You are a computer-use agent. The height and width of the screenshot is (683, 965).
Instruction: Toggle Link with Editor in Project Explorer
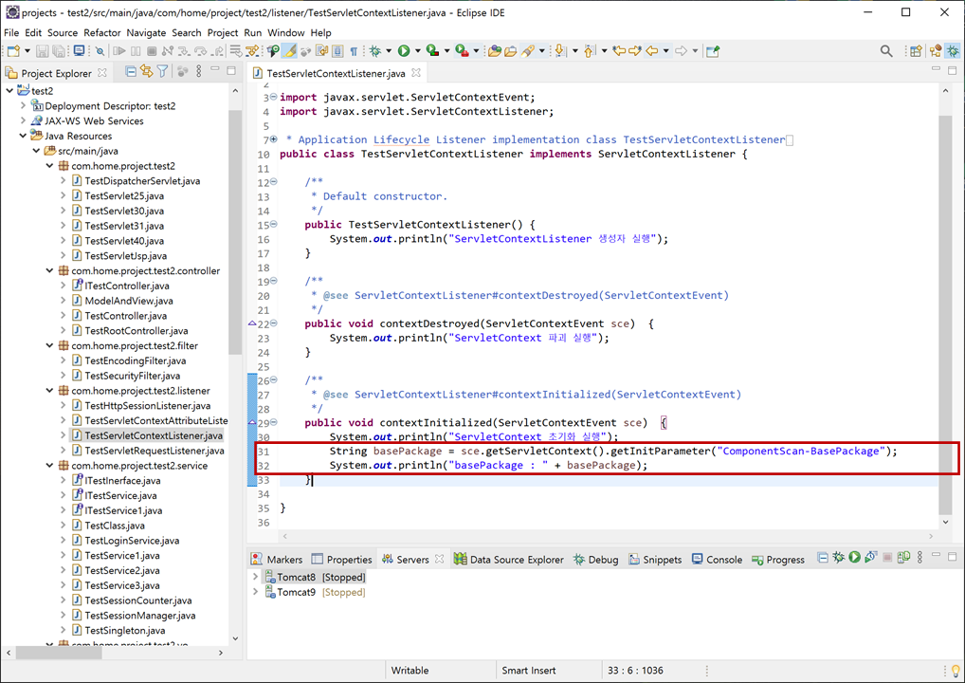[x=146, y=71]
